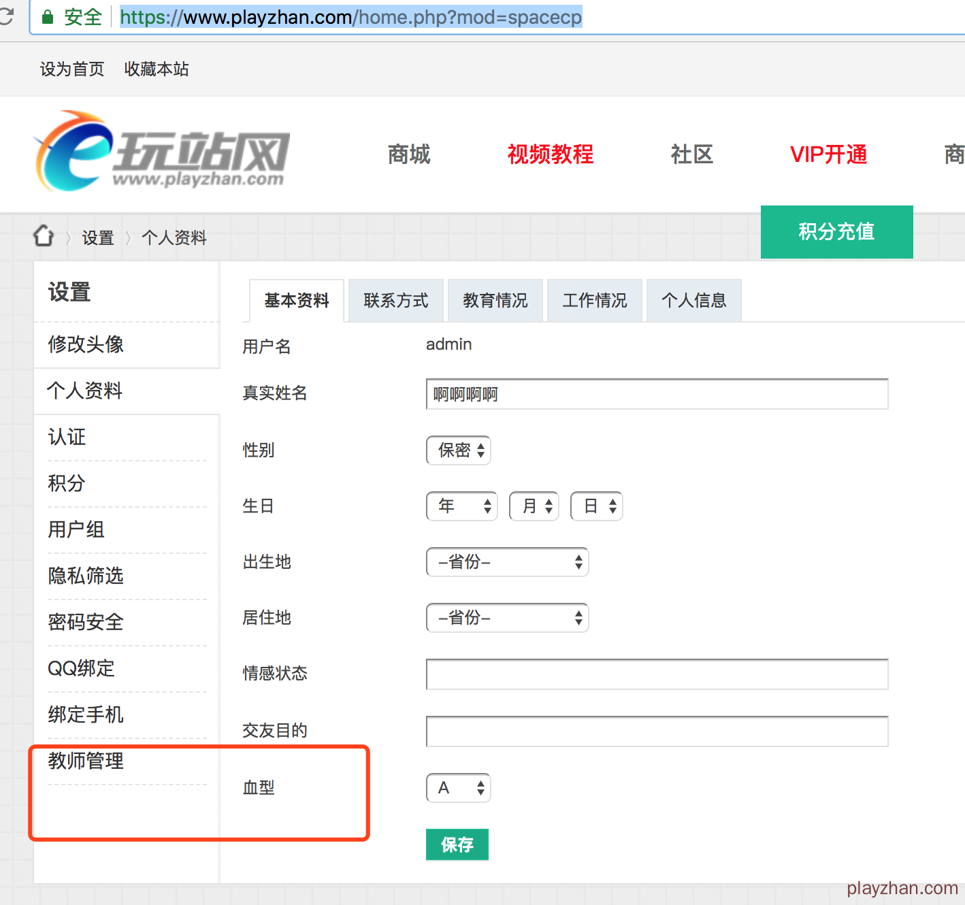The height and width of the screenshot is (905, 965).
Task: Expand the 居住地 province dropdown
Action: [507, 618]
